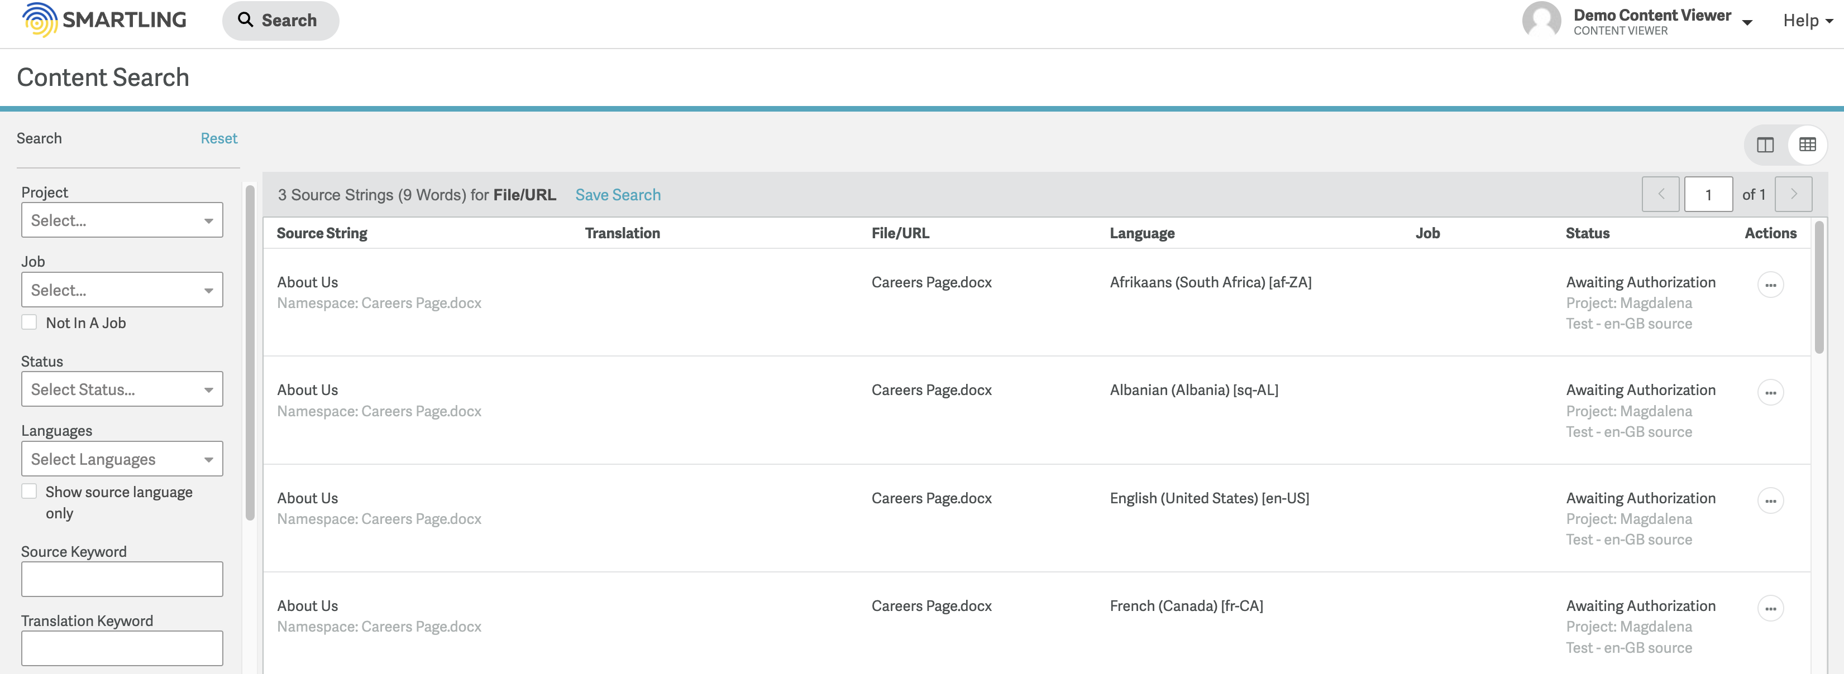The image size is (1844, 674).
Task: Open Actions menu for the Afrikaans row
Action: [x=1771, y=285]
